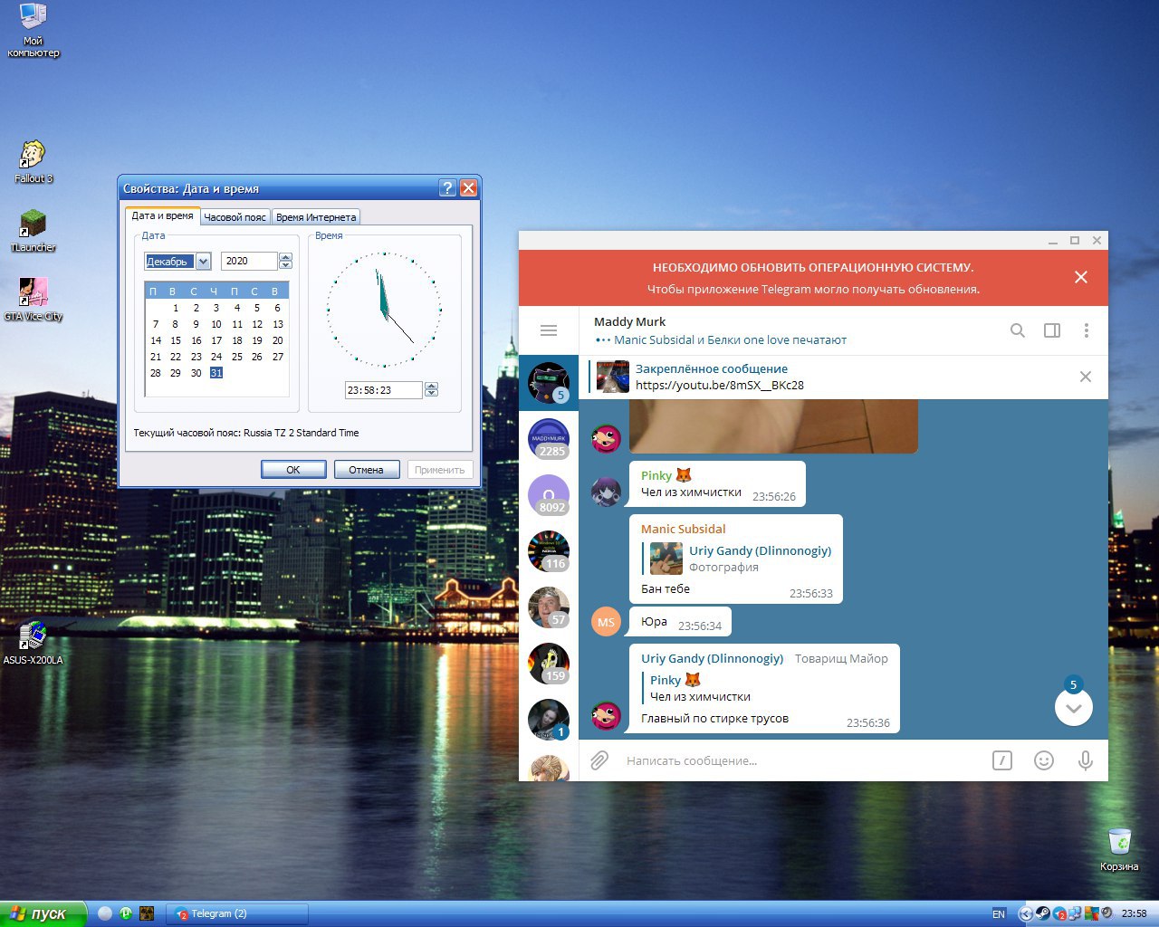Open the replied photo from Uriy Gandy

pyautogui.click(x=666, y=559)
